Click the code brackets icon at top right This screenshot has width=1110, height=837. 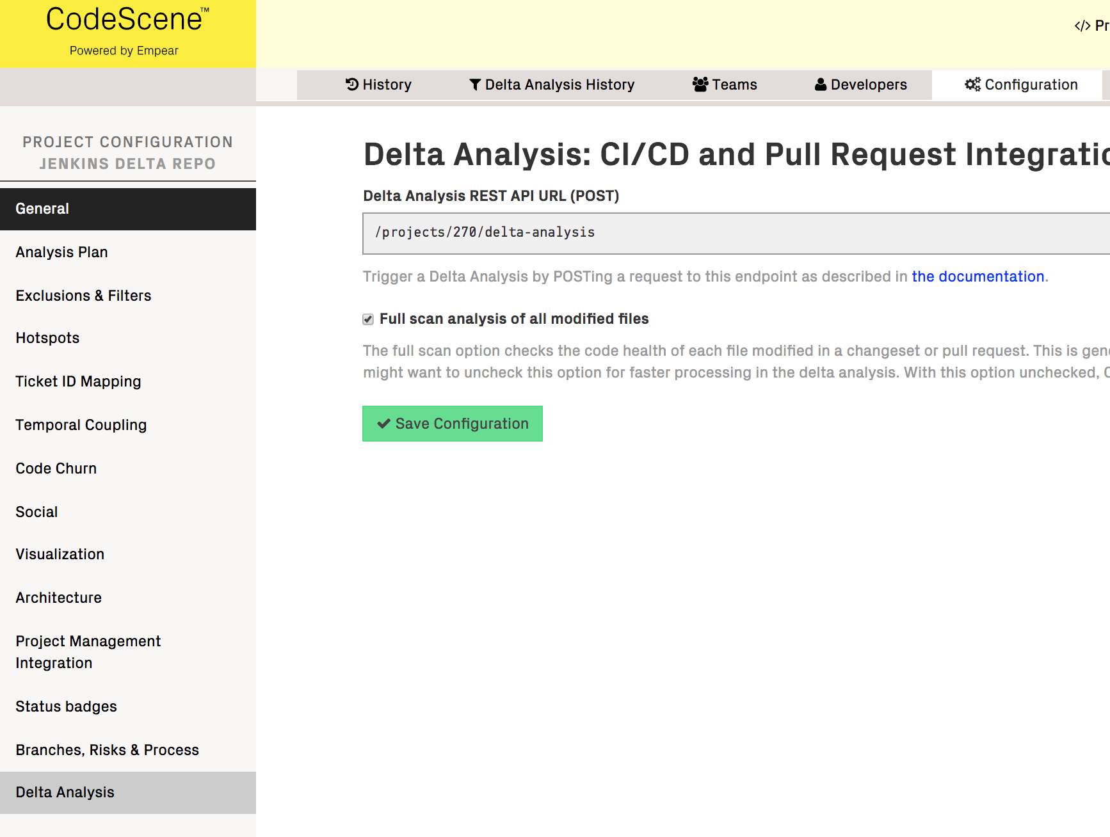(1082, 26)
